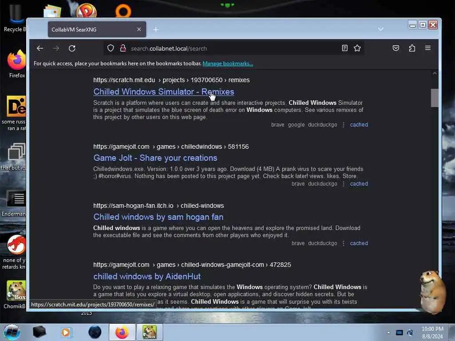Image resolution: width=455 pixels, height=341 pixels.
Task: Expand options dots for Scratch result
Action: 343,125
